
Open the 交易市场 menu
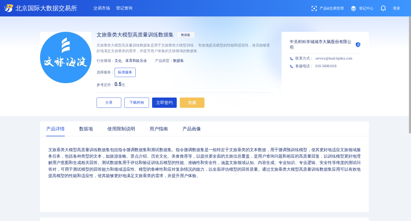[102, 8]
